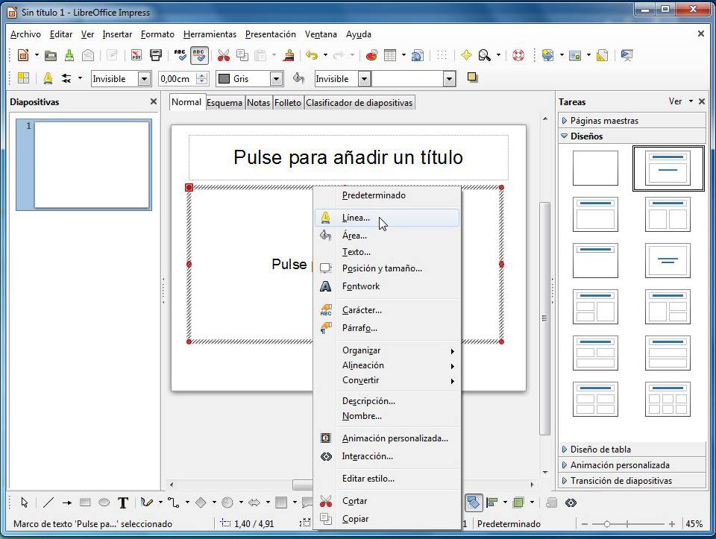Viewport: 716px width, 539px height.
Task: Choose Línea... in context menu
Action: coord(387,218)
